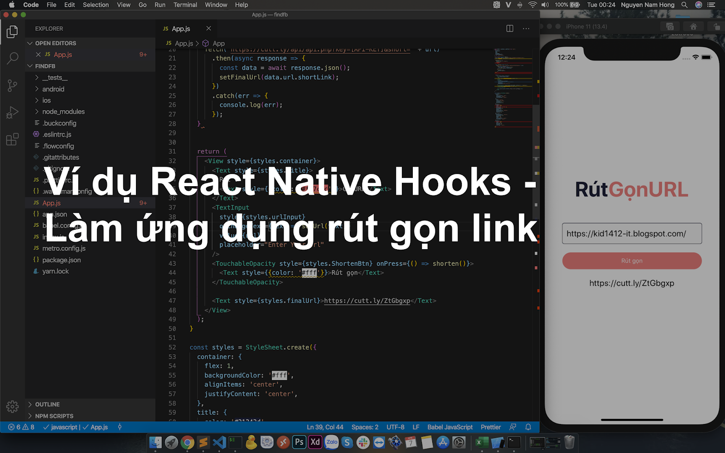
Task: Open the Terminal menu
Action: 185,5
